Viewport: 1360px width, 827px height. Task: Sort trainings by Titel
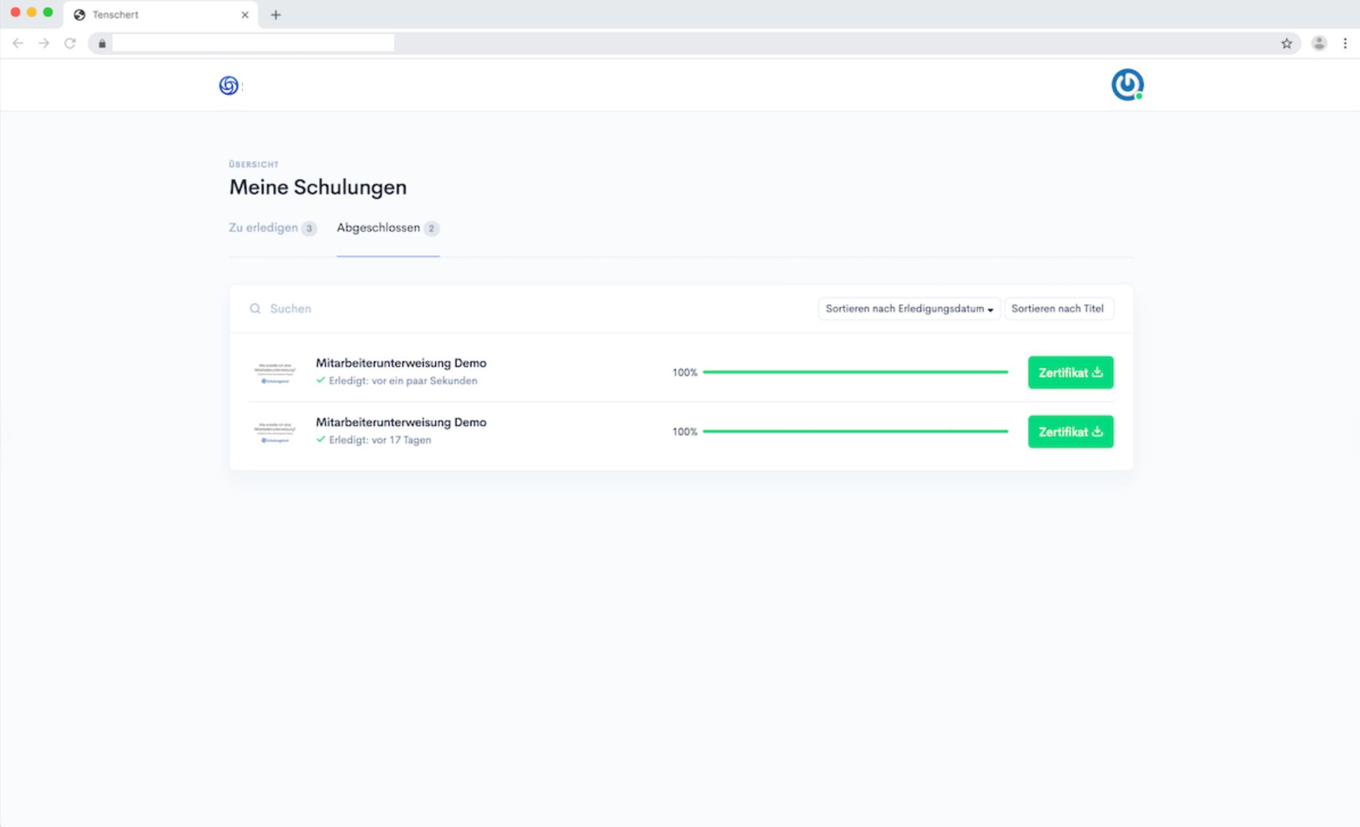(1057, 308)
